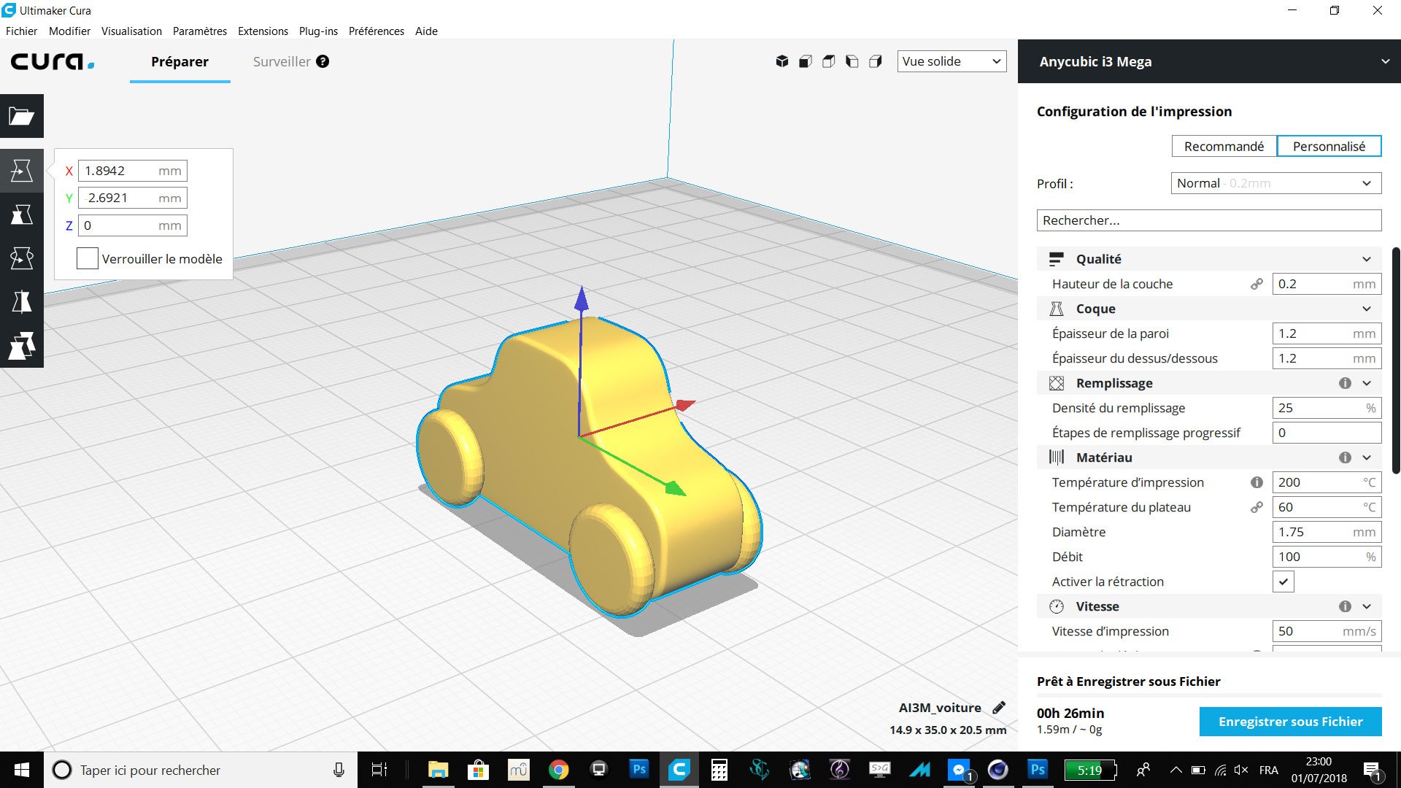Screen dimensions: 1401x788
Task: Click the Épaisseur de la paroi value field
Action: pos(1327,333)
